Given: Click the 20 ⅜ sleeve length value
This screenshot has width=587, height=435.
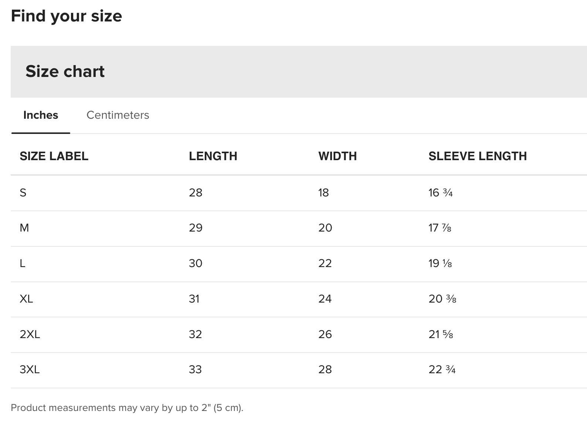Looking at the screenshot, I should pyautogui.click(x=442, y=299).
